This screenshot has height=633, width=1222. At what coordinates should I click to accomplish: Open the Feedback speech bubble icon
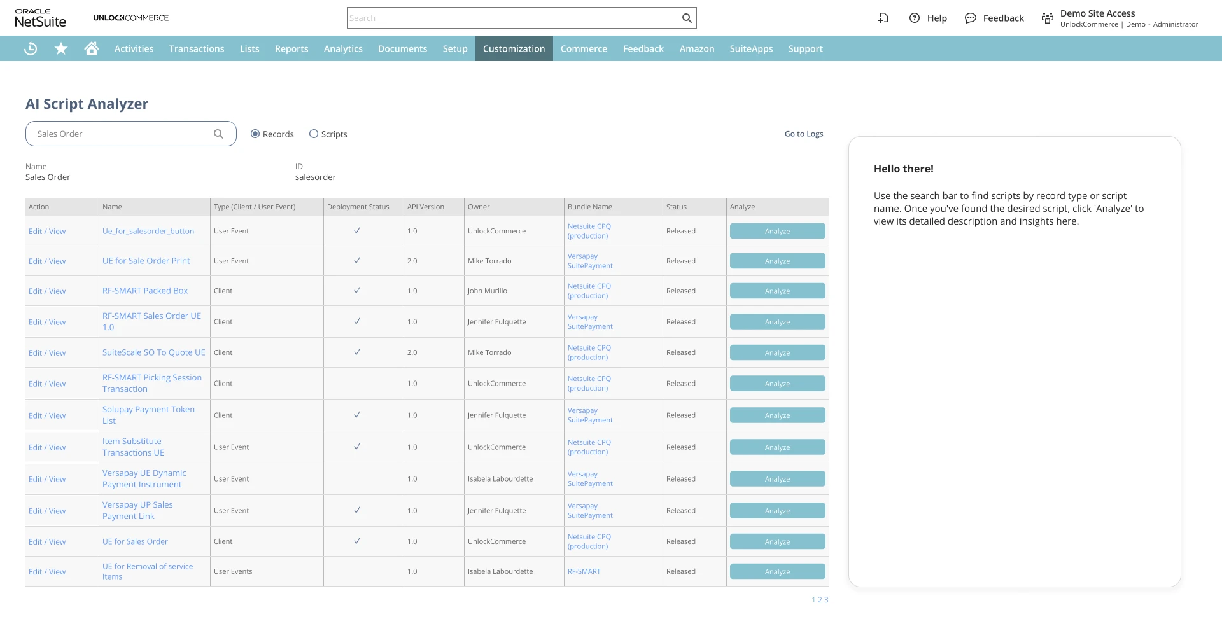tap(971, 18)
